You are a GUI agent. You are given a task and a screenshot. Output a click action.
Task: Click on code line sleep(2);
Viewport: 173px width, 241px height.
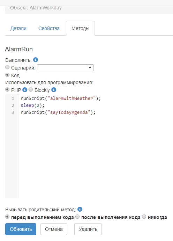[x=32, y=105]
